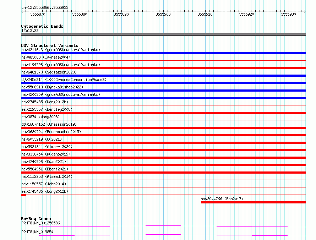This screenshot has height=240, width=316.
Task: Click the blue bar under nsv4211643
Action: point(163,53)
